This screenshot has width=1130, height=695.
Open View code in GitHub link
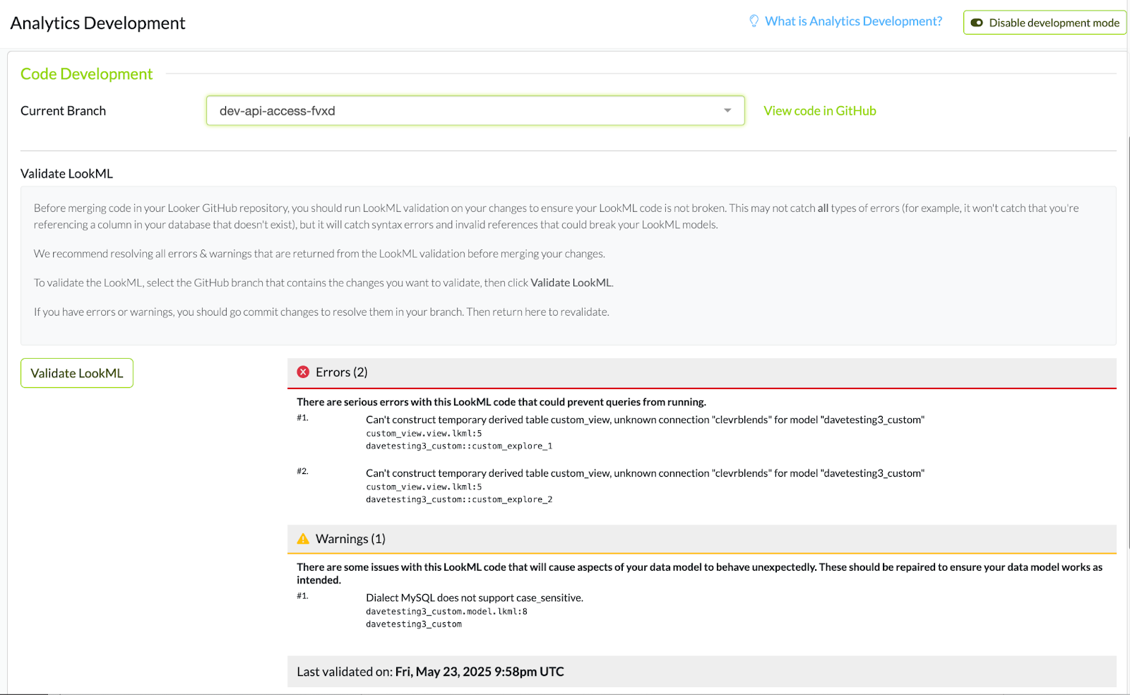[x=819, y=111]
